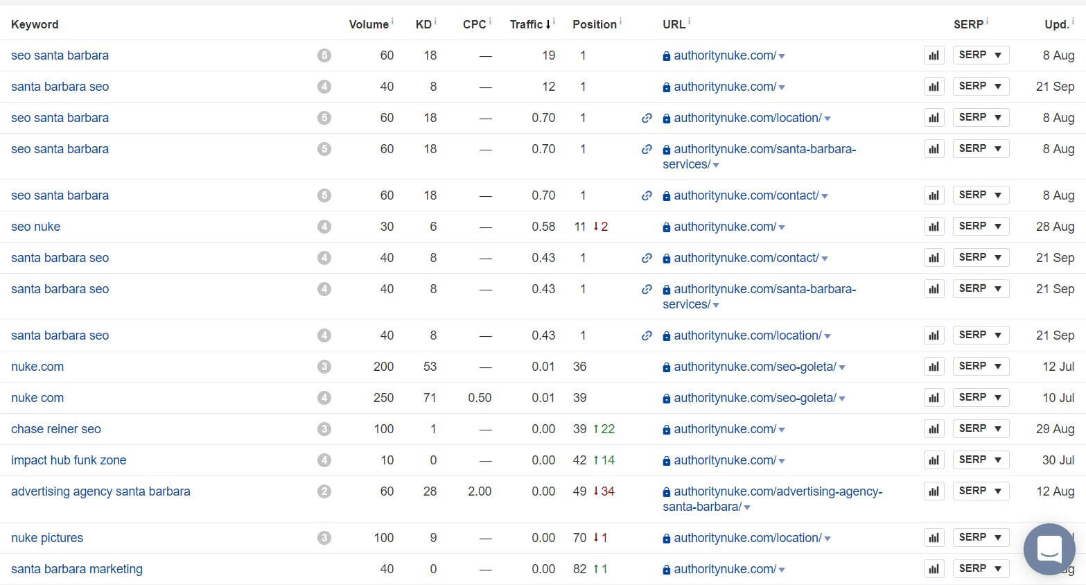Open the chart icon for santa barbara seo /contact/ row

[x=934, y=258]
